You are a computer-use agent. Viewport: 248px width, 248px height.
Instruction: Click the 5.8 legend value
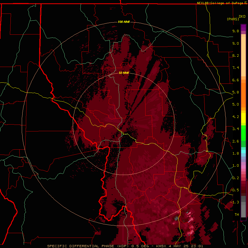pyautogui.click(x=236, y=92)
